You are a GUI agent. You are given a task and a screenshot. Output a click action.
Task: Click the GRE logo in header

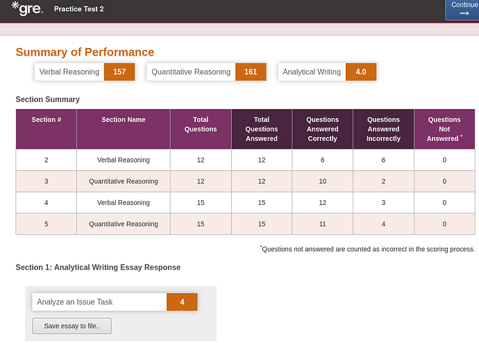27,9
